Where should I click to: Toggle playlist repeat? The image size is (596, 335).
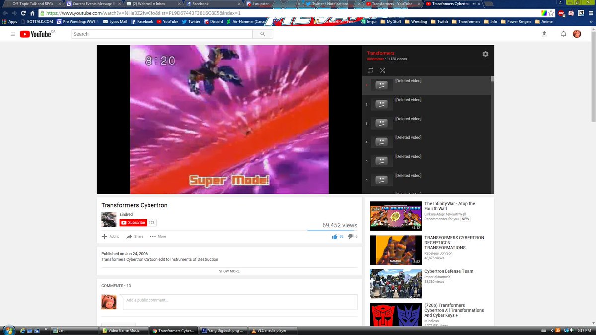371,70
